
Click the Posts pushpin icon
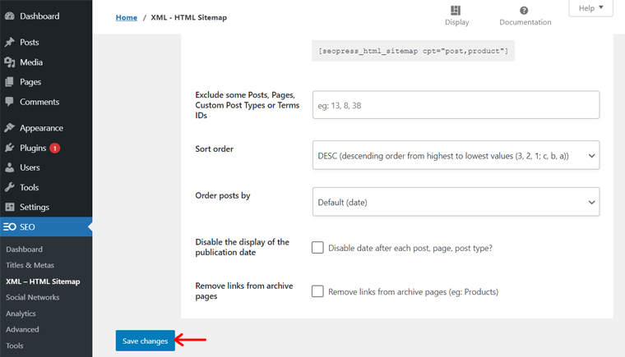[10, 42]
